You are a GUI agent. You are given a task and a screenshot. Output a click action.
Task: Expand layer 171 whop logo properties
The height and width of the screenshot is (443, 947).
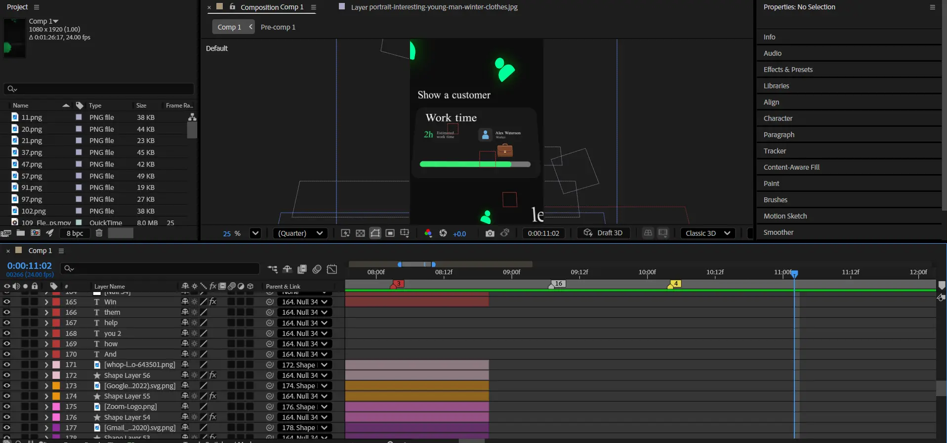click(x=46, y=365)
